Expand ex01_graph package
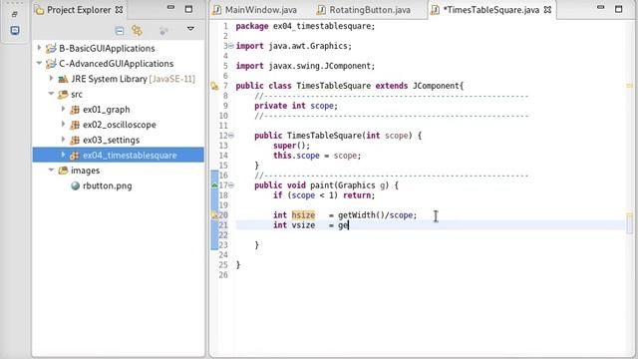 (x=63, y=109)
